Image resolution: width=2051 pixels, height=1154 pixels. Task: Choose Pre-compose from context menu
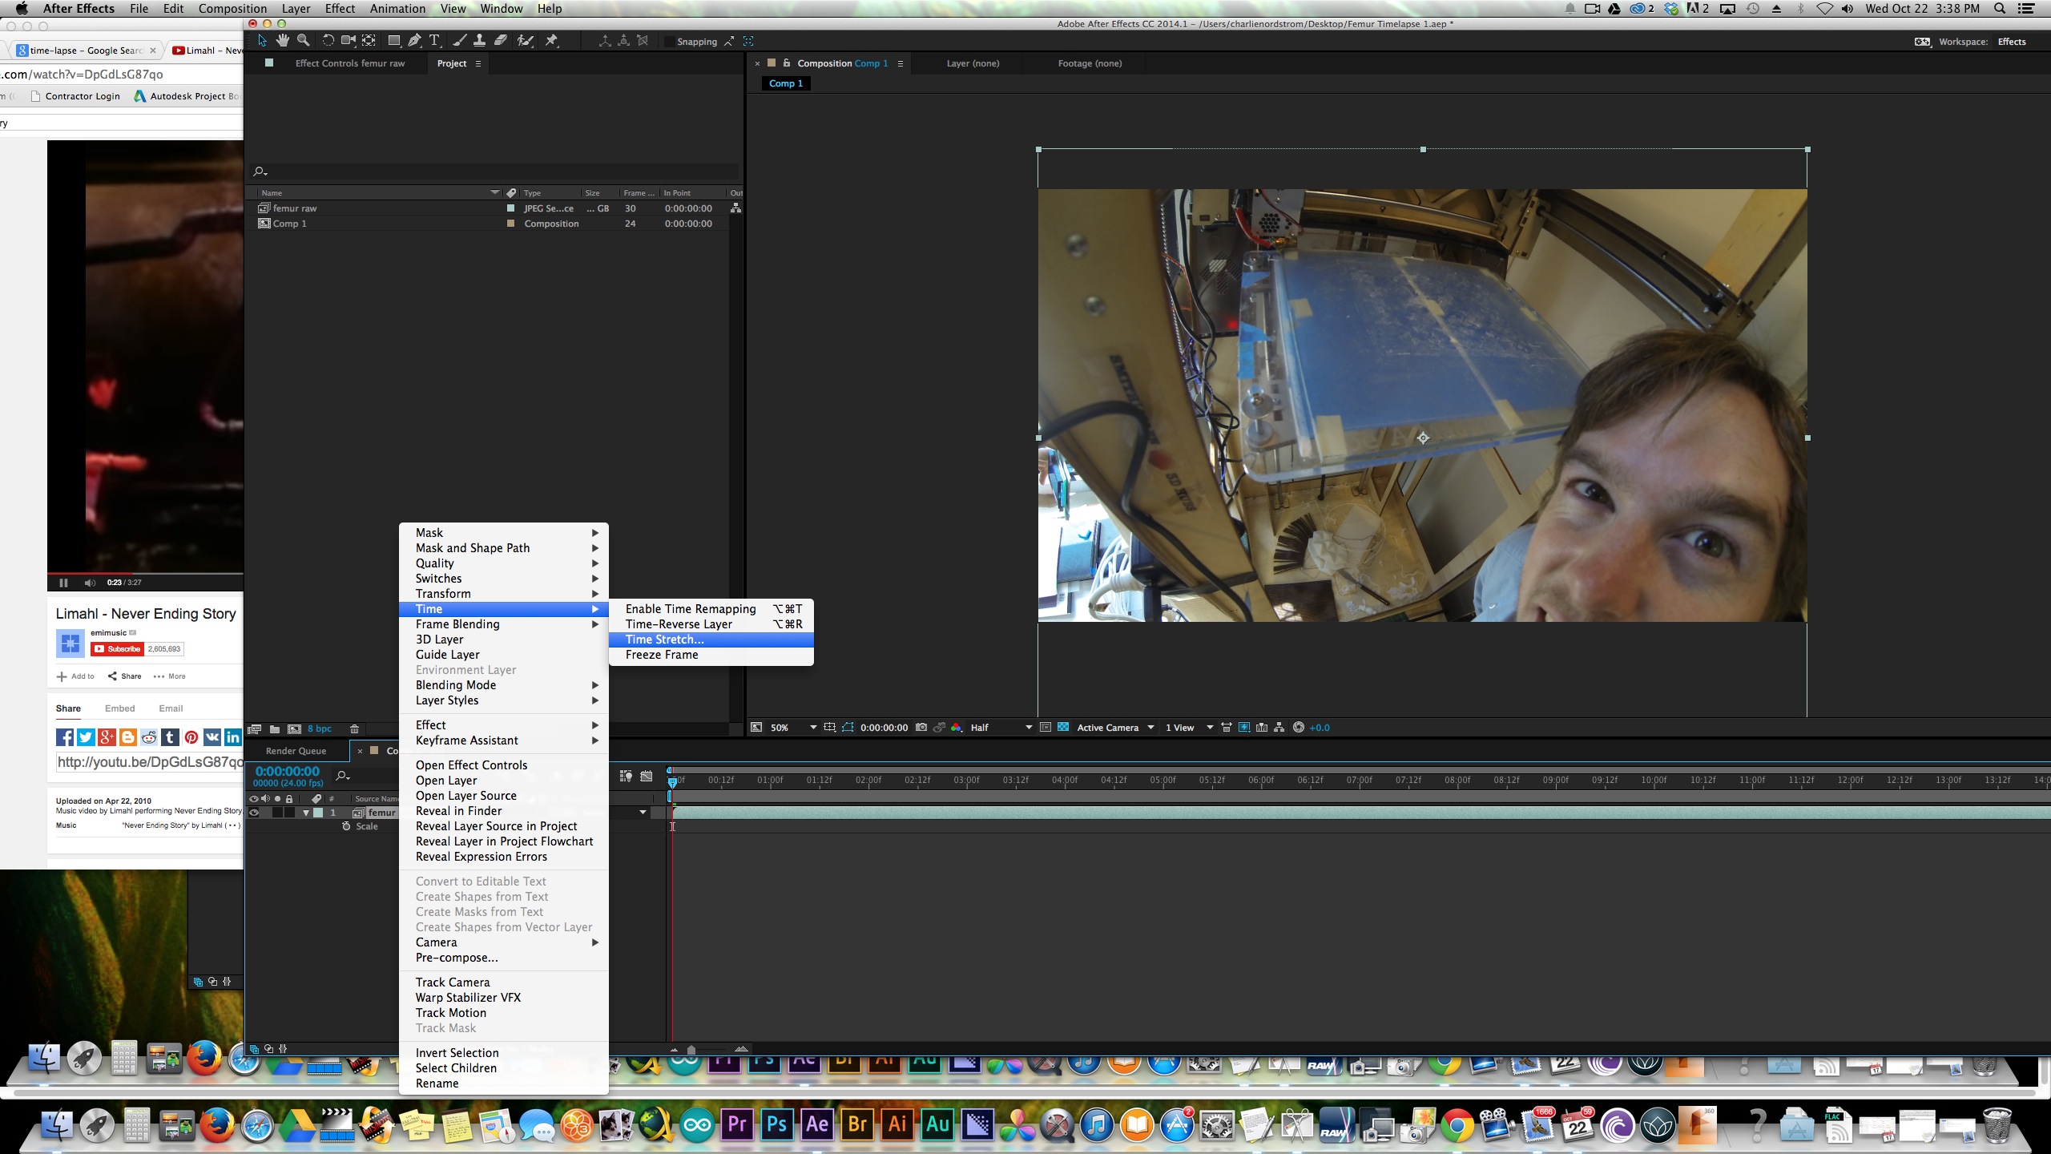504,958
